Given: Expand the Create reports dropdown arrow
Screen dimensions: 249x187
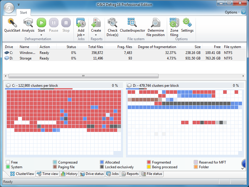Looking at the screenshot, I should 96,35.
